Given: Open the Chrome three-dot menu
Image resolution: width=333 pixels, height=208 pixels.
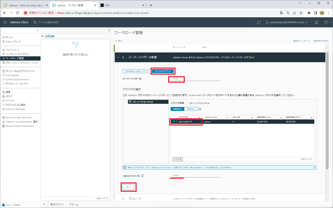Looking at the screenshot, I should (x=328, y=13).
